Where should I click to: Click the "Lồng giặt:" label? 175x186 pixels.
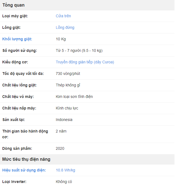[x=11, y=27]
